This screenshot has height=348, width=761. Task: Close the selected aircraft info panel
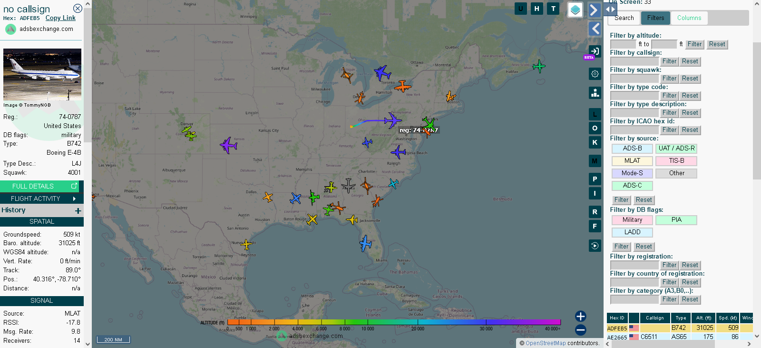[78, 9]
